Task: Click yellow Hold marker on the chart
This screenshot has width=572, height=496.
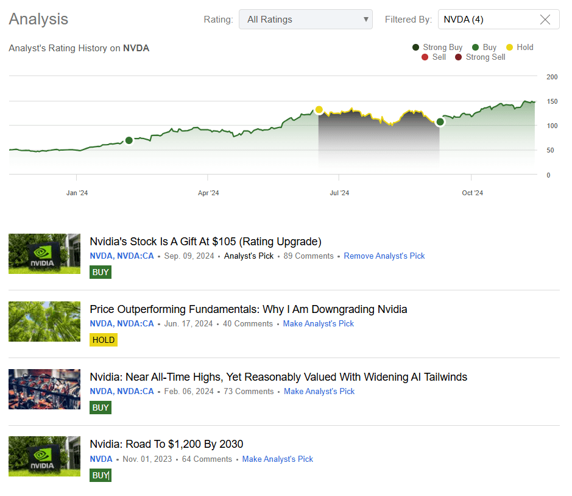Action: pyautogui.click(x=319, y=110)
